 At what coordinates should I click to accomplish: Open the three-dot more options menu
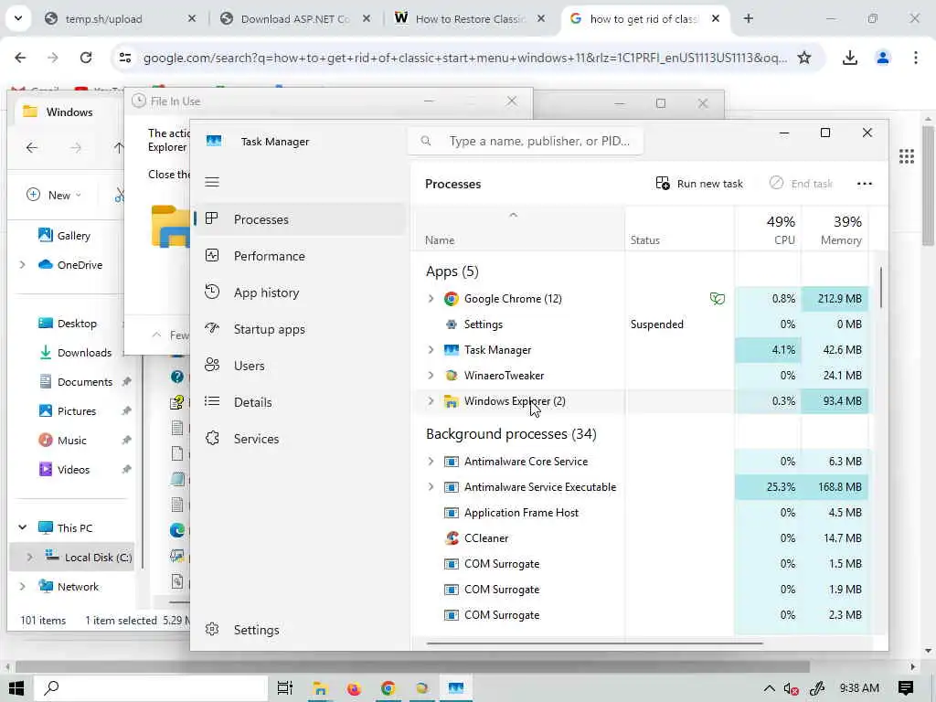tap(865, 183)
